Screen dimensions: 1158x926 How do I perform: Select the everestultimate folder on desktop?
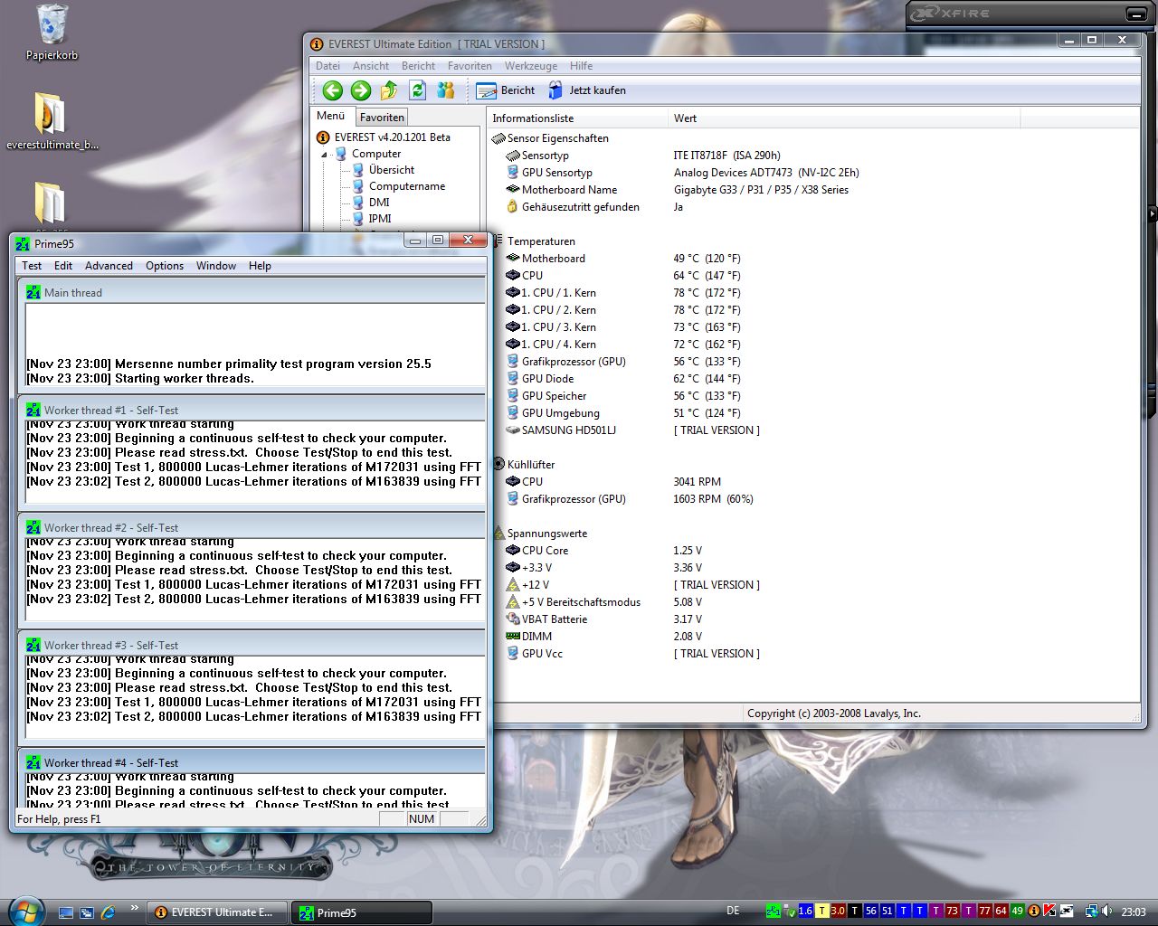click(52, 121)
